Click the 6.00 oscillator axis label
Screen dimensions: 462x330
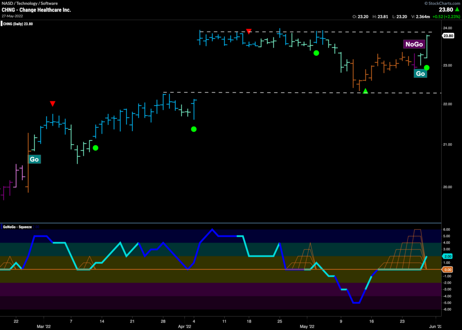(x=446, y=230)
